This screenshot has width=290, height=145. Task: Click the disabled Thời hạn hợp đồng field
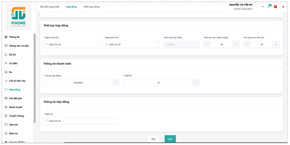pyautogui.click(x=182, y=45)
